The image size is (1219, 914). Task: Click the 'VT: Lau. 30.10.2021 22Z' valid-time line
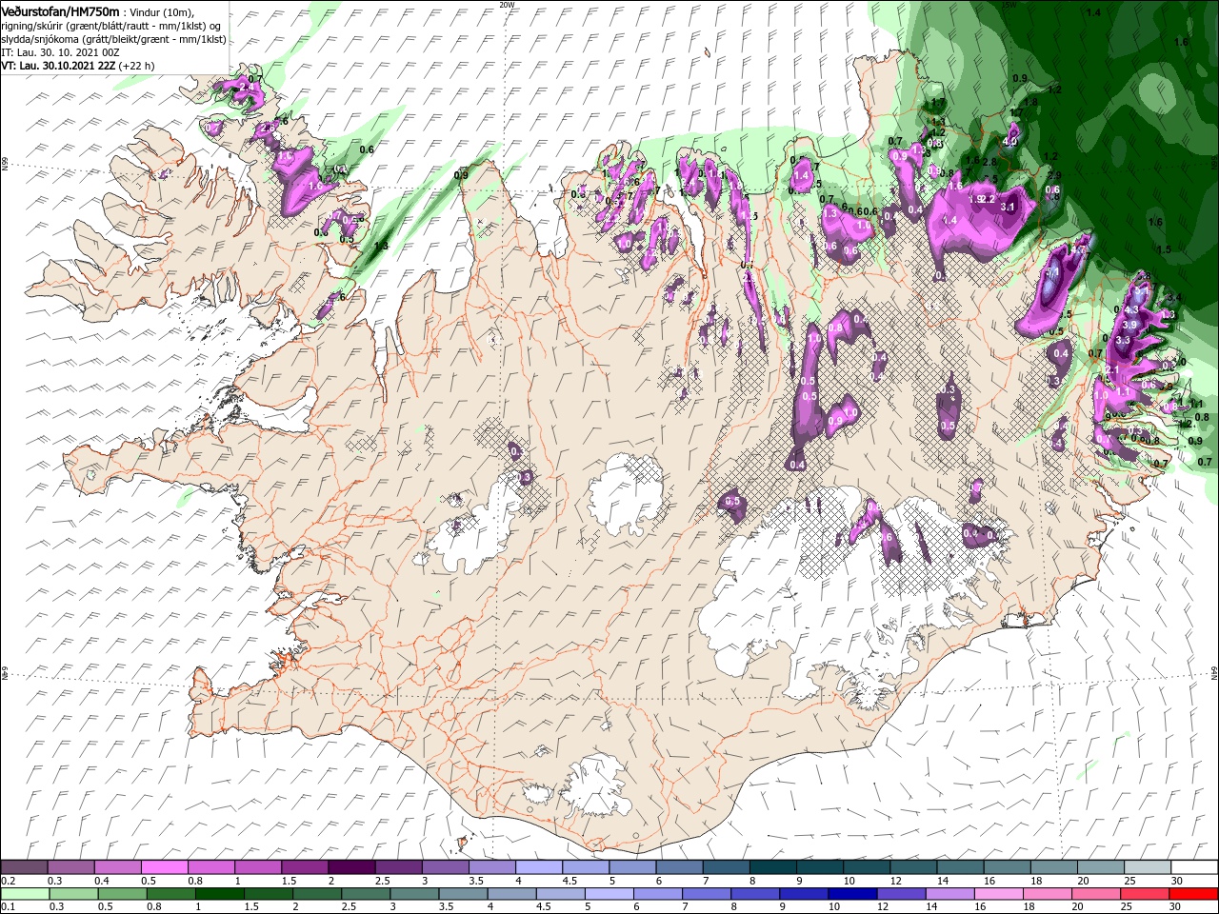click(x=58, y=66)
